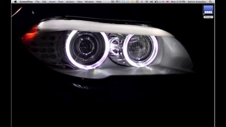Open the Apple menu
The width and height of the screenshot is (226, 127).
16,2
